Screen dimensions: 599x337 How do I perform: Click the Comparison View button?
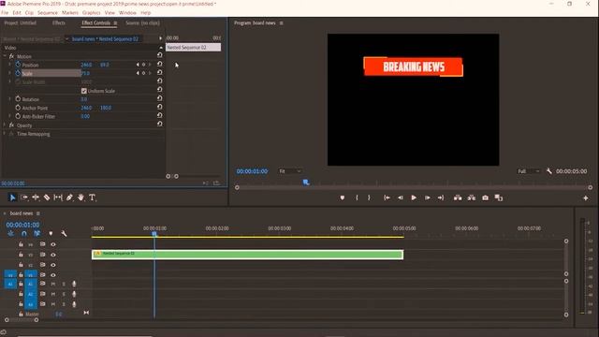[x=499, y=198]
